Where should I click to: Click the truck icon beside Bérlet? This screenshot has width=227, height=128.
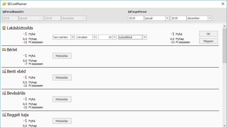[x=4, y=50]
